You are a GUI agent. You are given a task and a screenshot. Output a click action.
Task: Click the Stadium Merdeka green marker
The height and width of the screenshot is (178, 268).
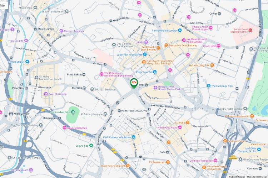click(73, 112)
